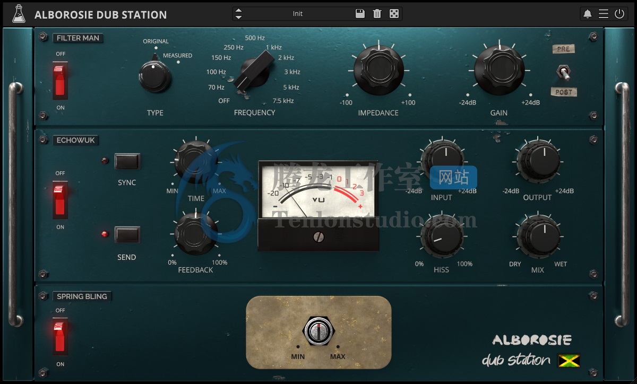Click the Echowuk Mix knob
Screen dimensions: 637x384
pos(538,237)
